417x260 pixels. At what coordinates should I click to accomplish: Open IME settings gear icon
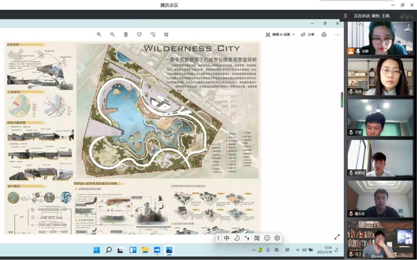277,238
